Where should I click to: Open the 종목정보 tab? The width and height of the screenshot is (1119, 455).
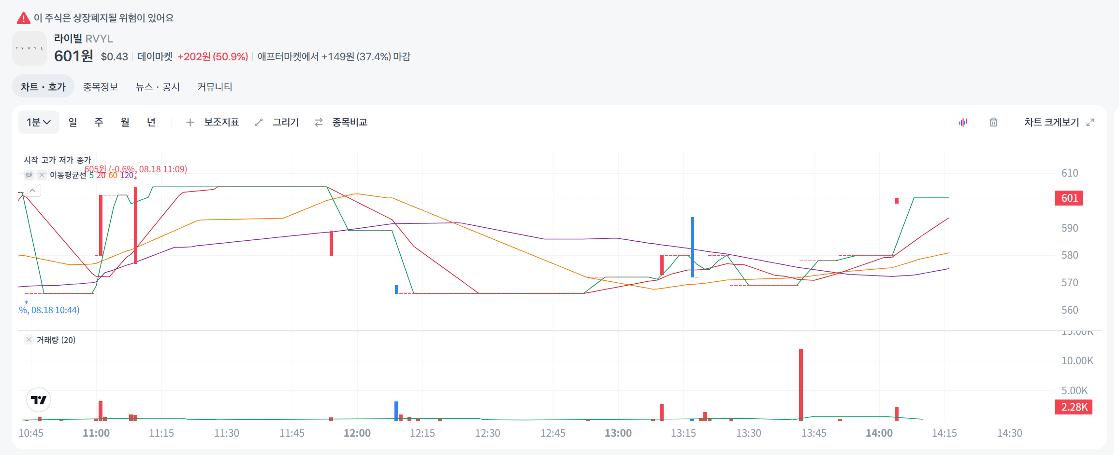click(x=101, y=87)
